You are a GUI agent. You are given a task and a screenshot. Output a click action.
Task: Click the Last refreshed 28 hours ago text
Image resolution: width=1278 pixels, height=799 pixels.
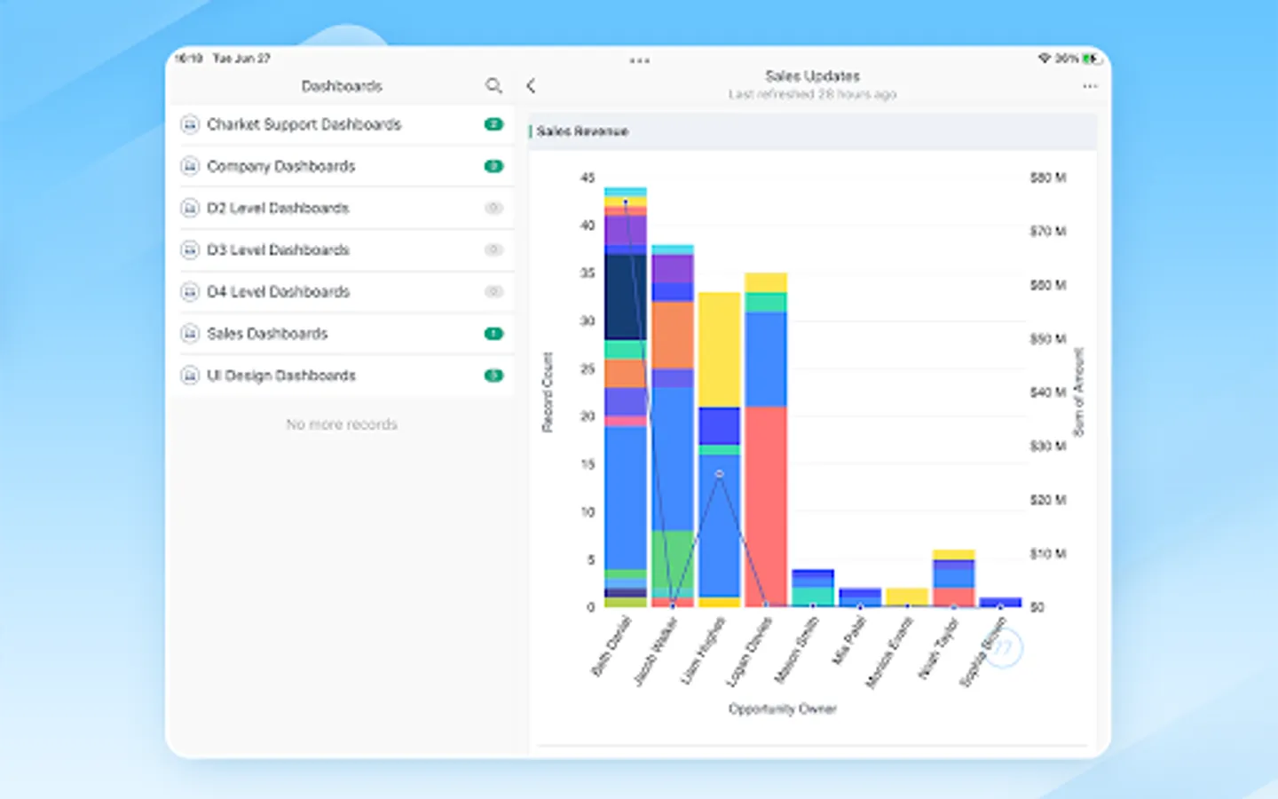click(x=812, y=94)
